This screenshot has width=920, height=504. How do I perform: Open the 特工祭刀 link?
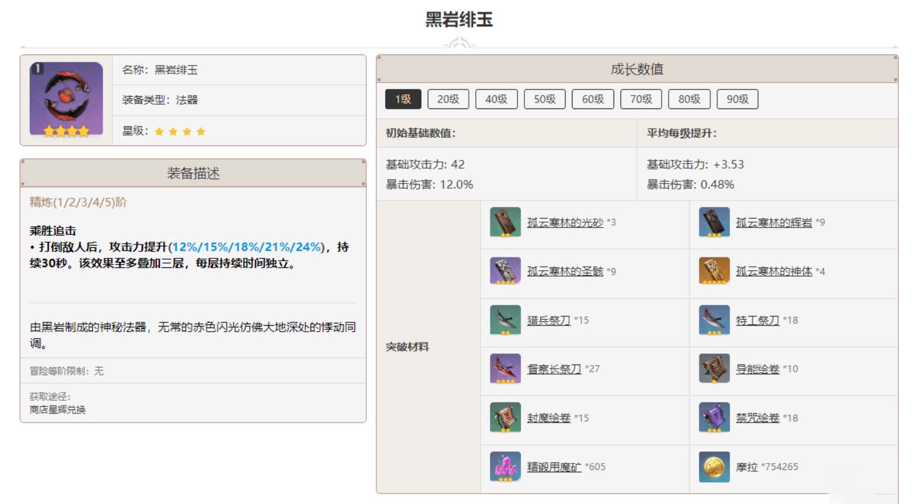coord(757,321)
